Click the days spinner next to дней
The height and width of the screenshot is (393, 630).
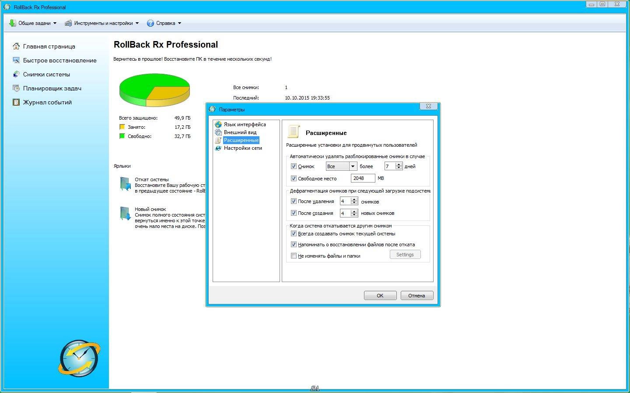(x=399, y=166)
